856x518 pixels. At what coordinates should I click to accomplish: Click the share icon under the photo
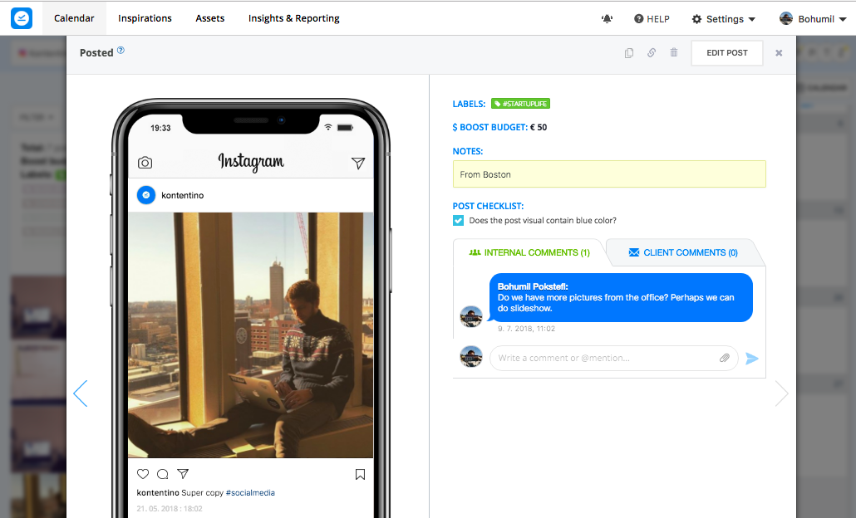point(183,474)
